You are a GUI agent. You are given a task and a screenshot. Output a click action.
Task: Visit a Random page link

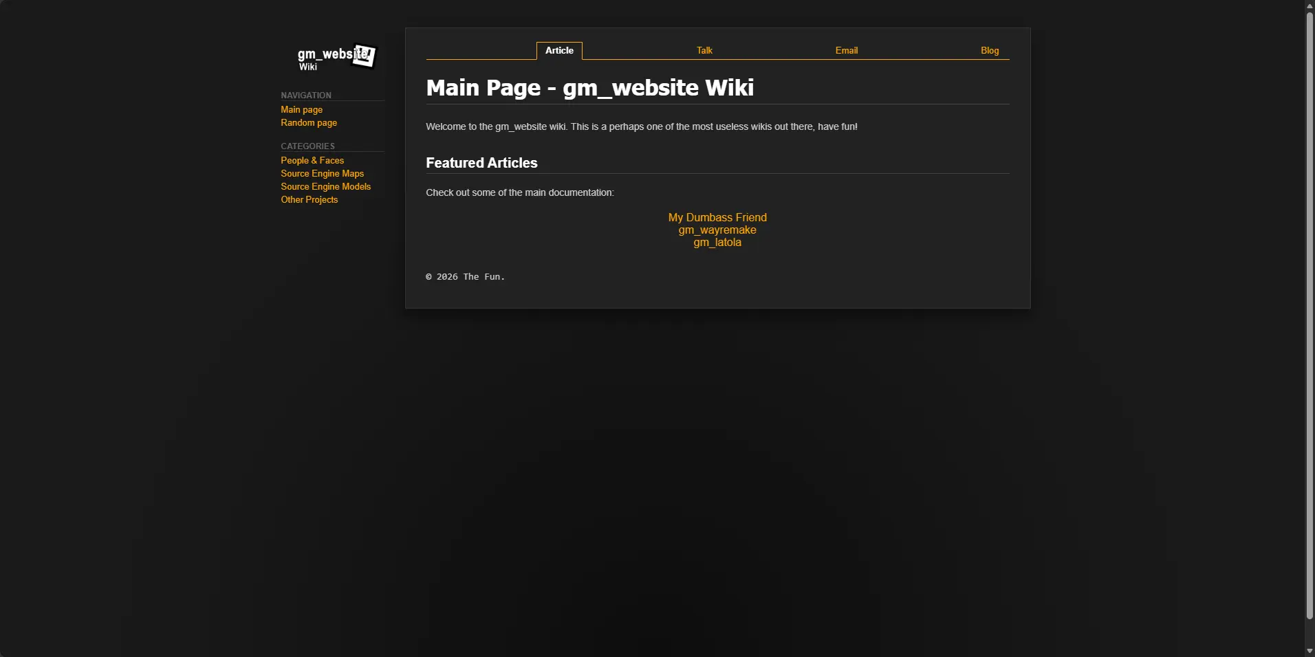pyautogui.click(x=309, y=123)
